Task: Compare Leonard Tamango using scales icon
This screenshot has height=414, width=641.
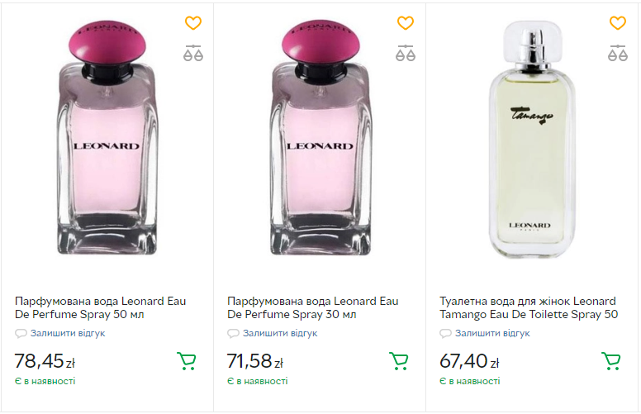Action: tap(618, 54)
